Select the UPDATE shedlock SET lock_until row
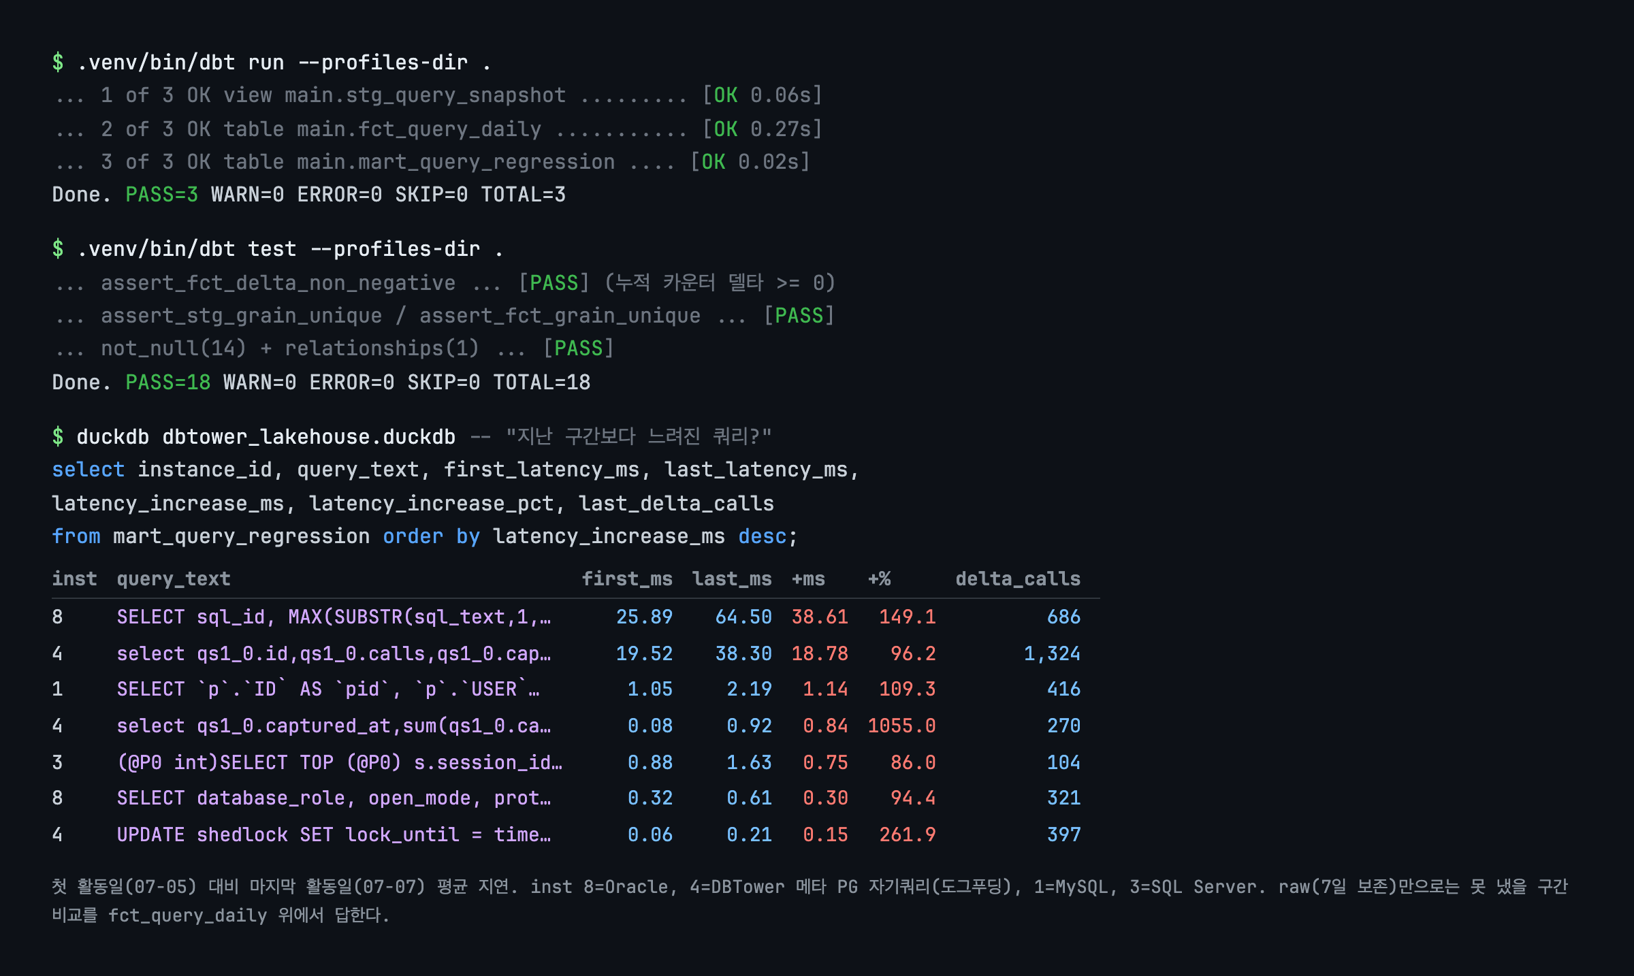This screenshot has height=976, width=1634. (566, 835)
